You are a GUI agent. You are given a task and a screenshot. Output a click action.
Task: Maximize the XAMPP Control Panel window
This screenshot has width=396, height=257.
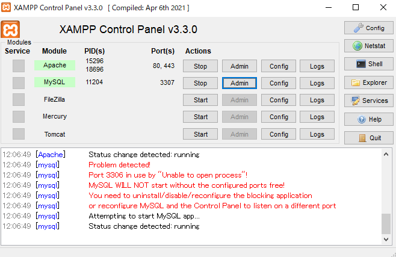pos(356,8)
